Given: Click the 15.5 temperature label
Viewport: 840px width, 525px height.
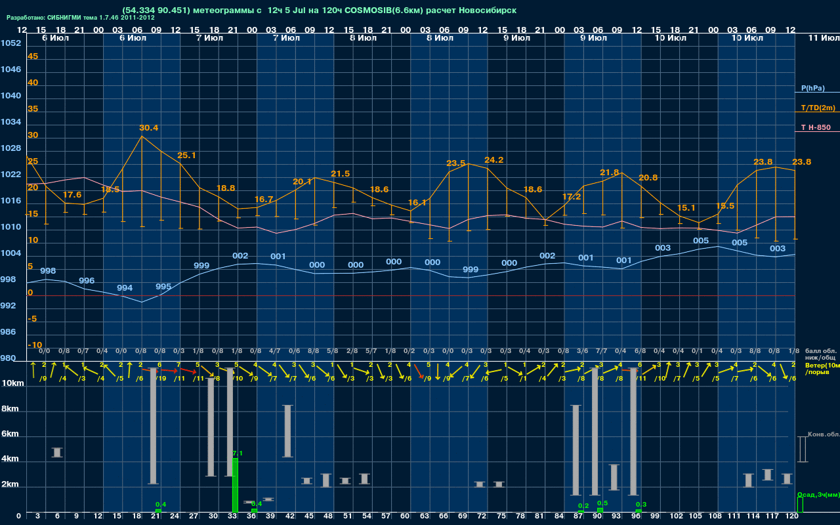Looking at the screenshot, I should [x=724, y=206].
